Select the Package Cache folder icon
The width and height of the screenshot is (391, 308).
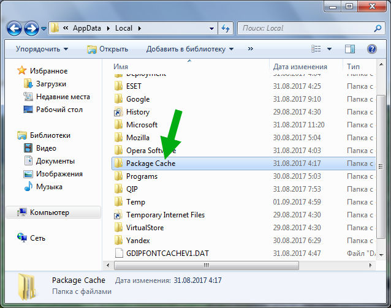[x=118, y=163]
